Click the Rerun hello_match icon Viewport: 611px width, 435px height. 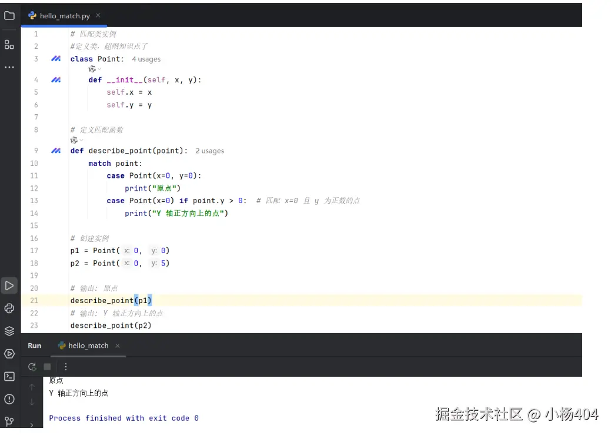(32, 367)
